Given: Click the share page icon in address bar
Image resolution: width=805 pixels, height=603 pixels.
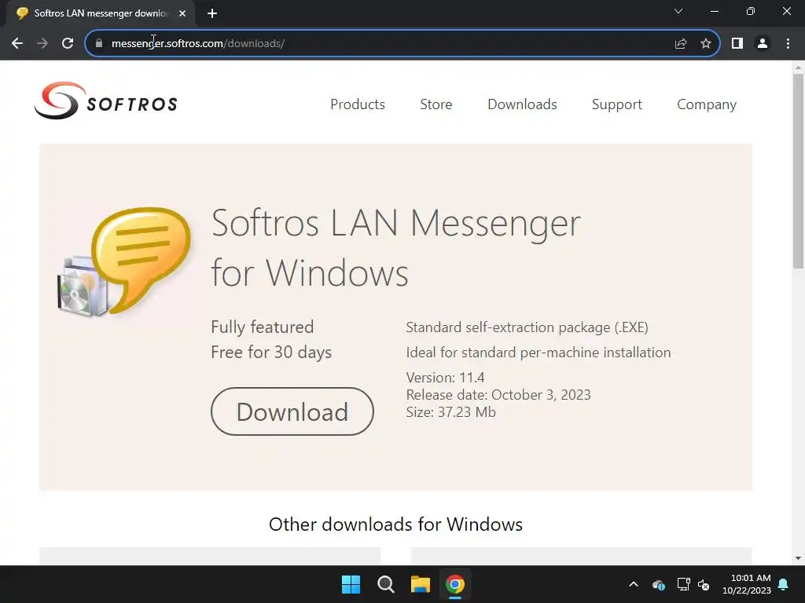Looking at the screenshot, I should [x=680, y=44].
